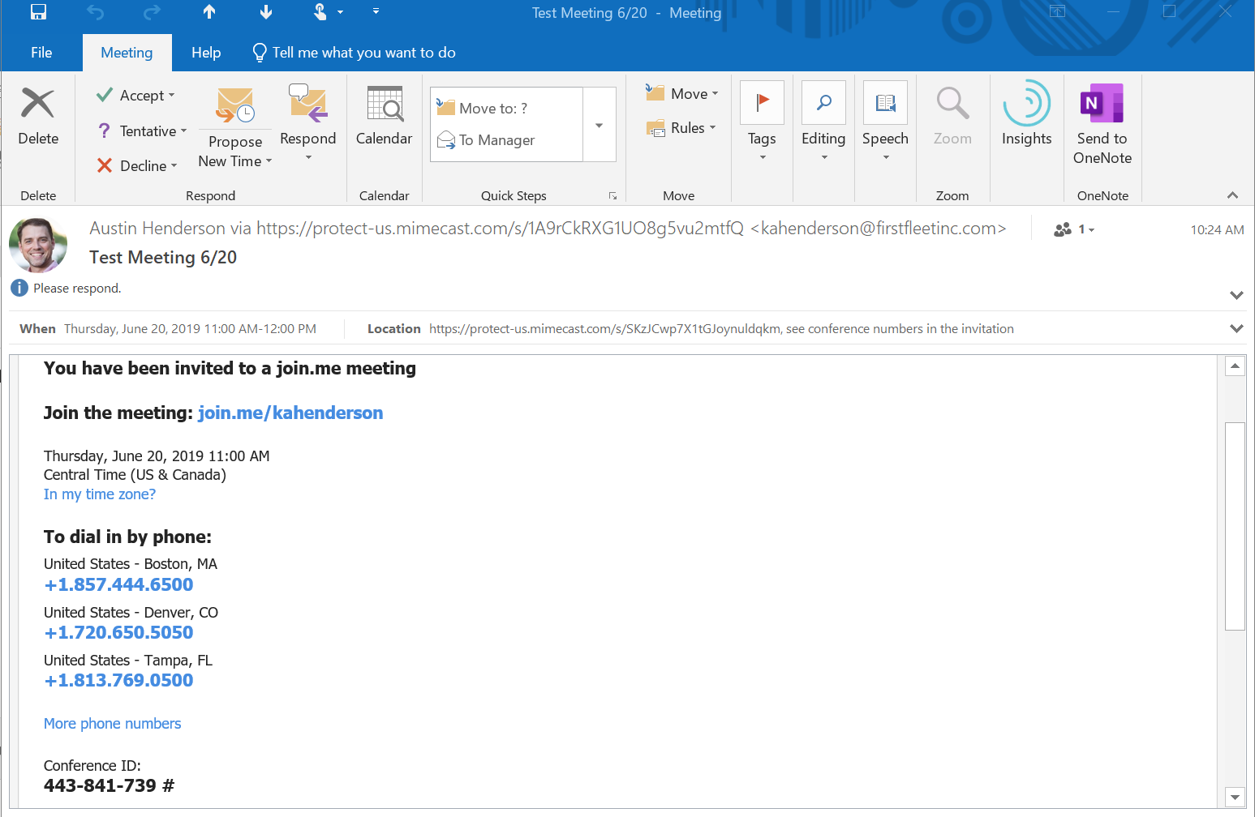Click the Respond icon
The height and width of the screenshot is (817, 1255).
(308, 103)
